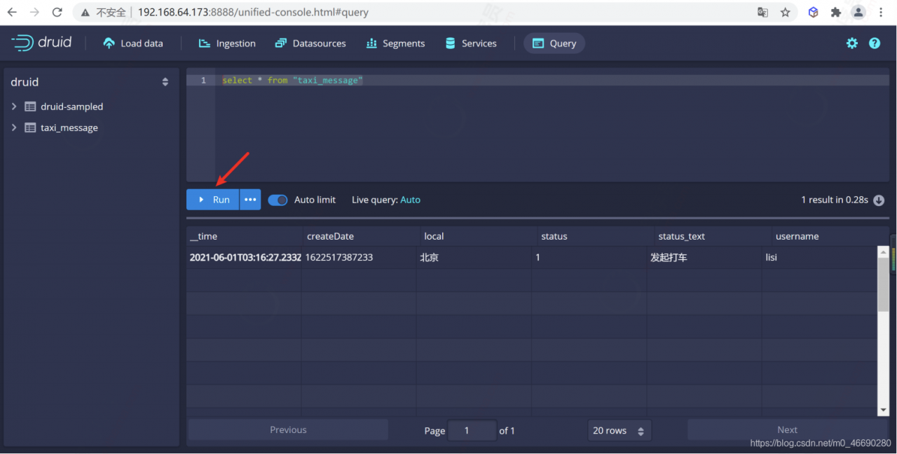Open the Services view
The width and height of the screenshot is (897, 454).
[471, 43]
